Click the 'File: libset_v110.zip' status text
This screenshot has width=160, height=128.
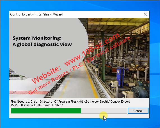(x=24, y=101)
